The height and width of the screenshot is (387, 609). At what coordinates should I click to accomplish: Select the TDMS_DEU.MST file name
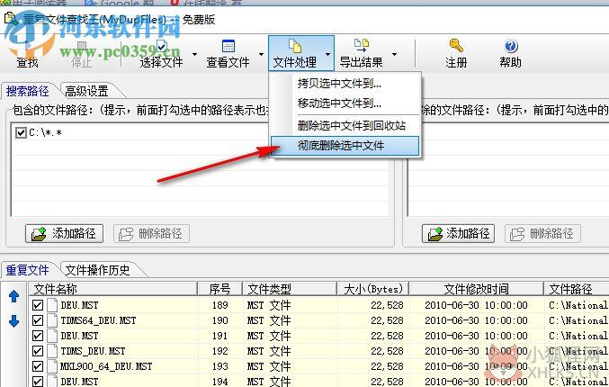93,351
